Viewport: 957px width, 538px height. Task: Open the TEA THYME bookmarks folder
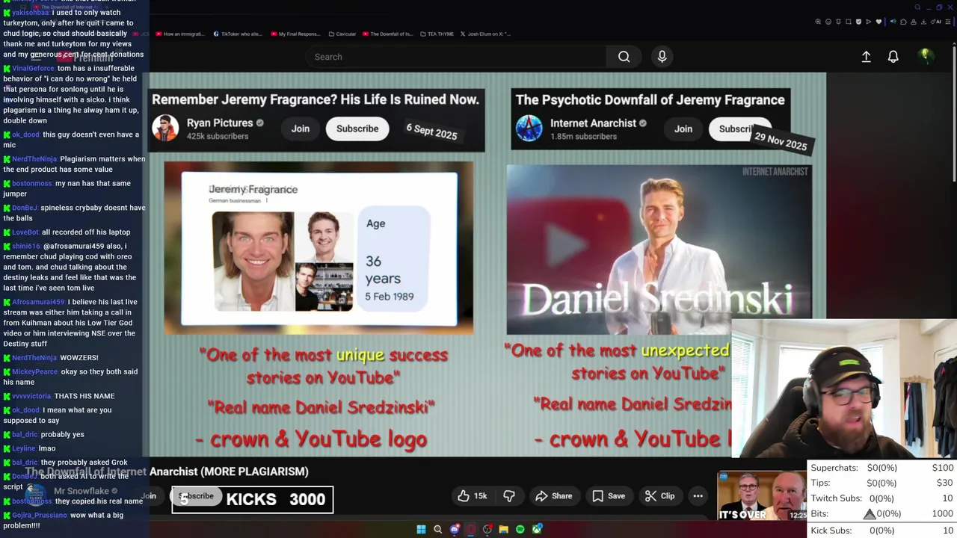pos(437,34)
